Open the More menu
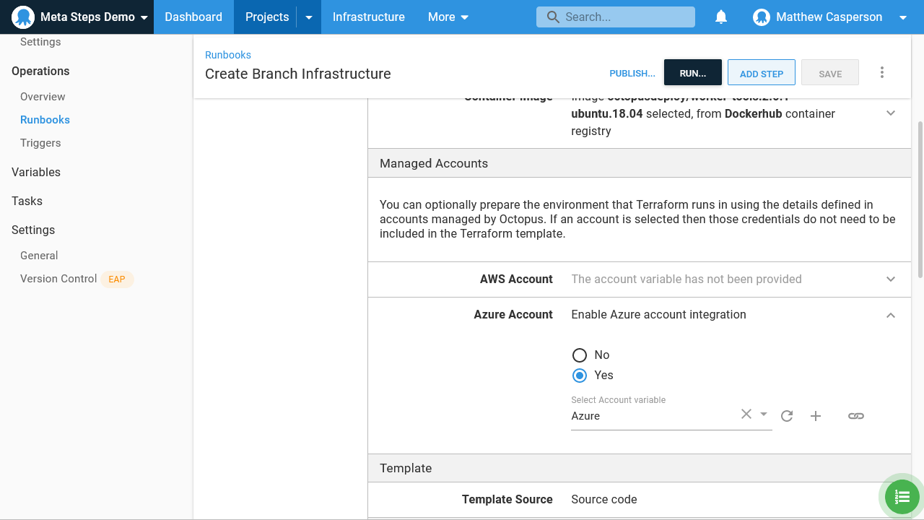The width and height of the screenshot is (924, 520). [x=448, y=17]
